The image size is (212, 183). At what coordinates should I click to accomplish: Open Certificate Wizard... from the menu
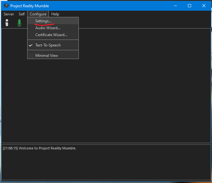pyautogui.click(x=53, y=35)
